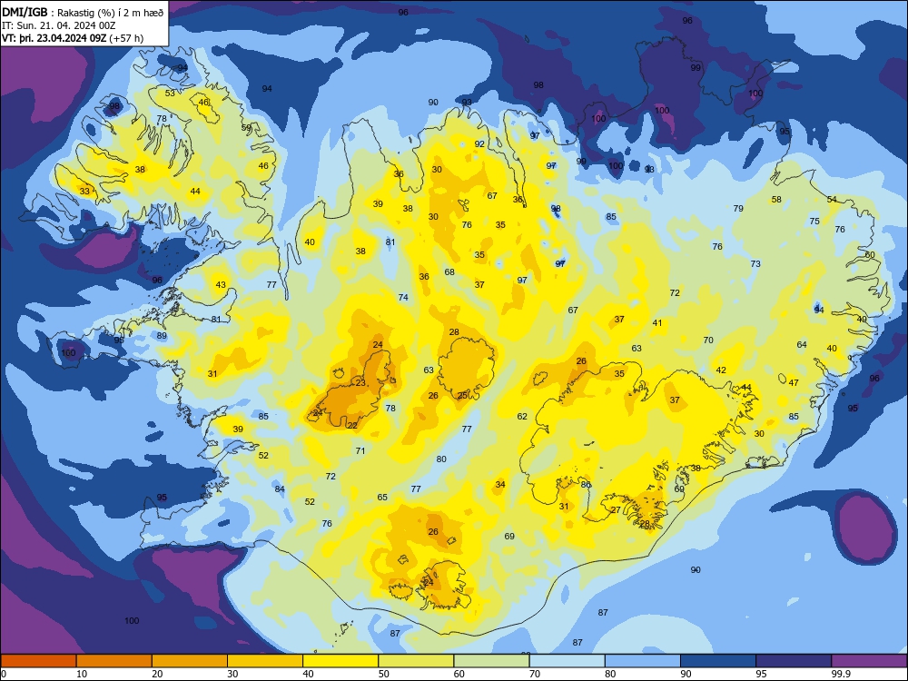This screenshot has height=681, width=908.
Task: Select the 90–95 dark blue legend swatch
Action: [x=718, y=661]
